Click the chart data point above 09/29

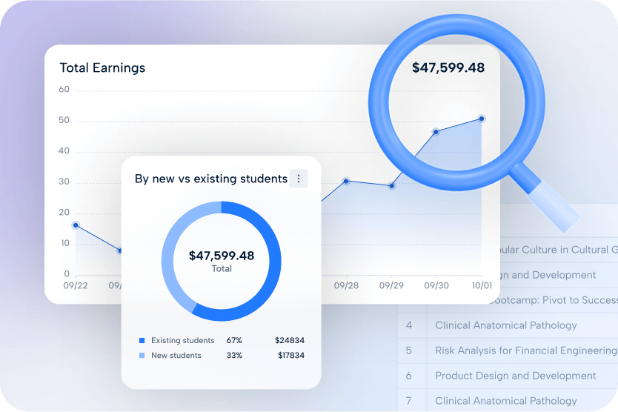(392, 186)
